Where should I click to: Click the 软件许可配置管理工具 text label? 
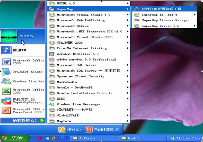[x=161, y=9]
